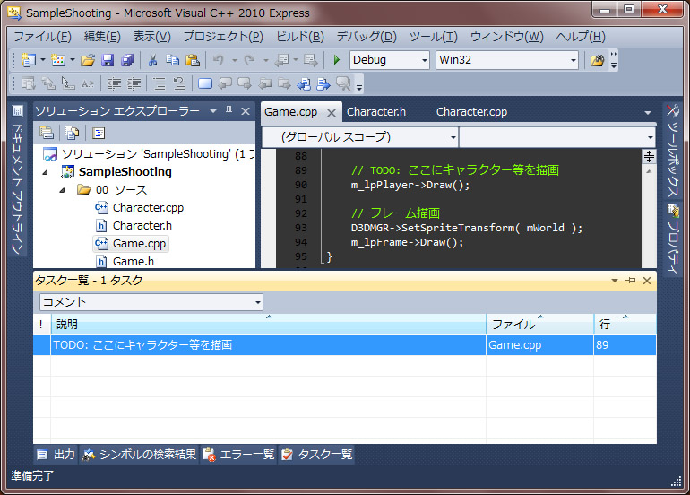
Task: Click the Next Bookmark icon
Action: [245, 83]
